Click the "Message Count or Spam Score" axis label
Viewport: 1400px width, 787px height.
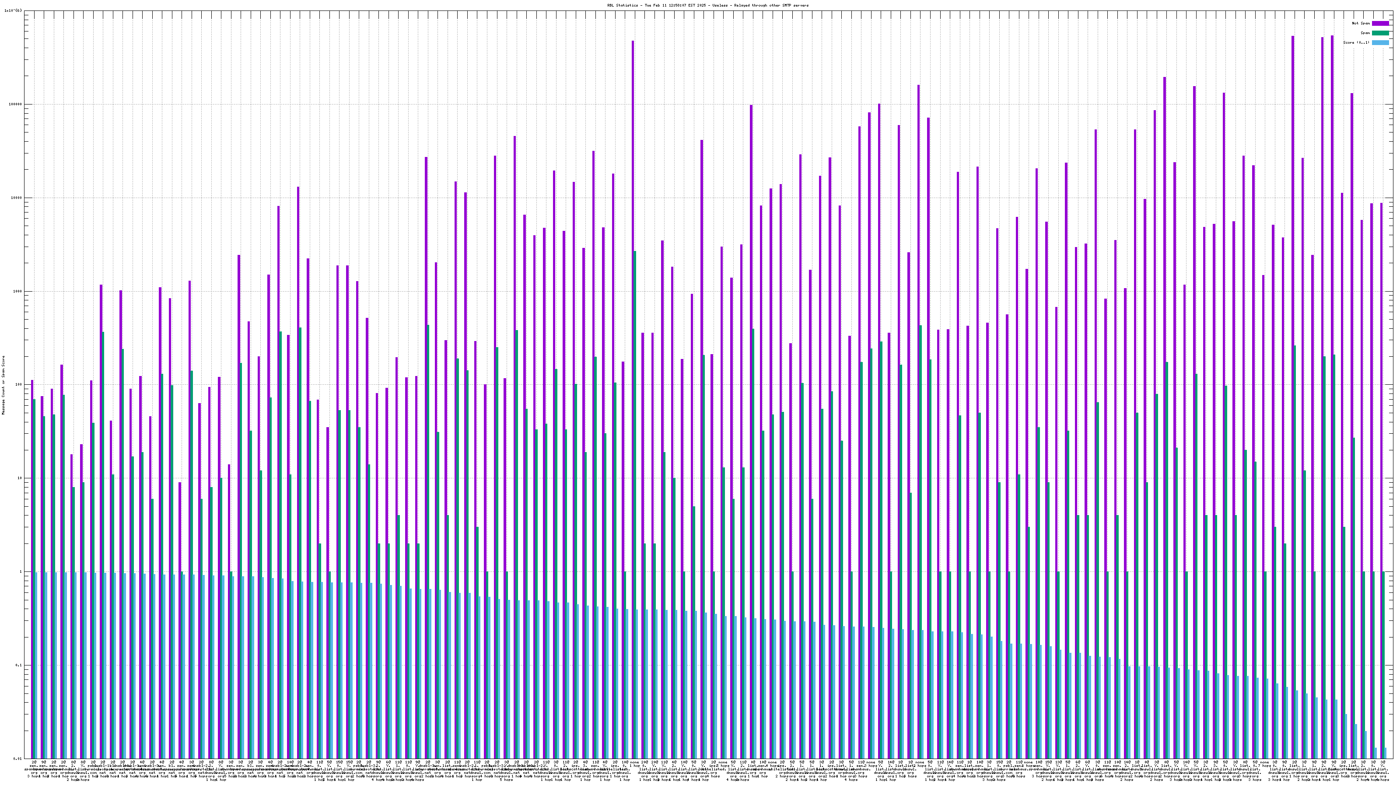point(3,385)
